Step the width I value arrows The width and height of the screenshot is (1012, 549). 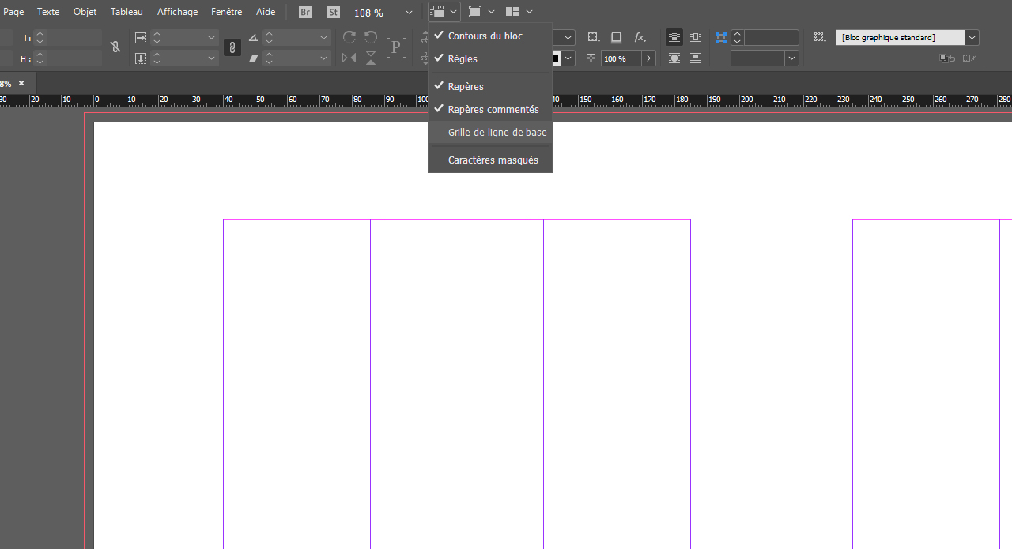40,37
